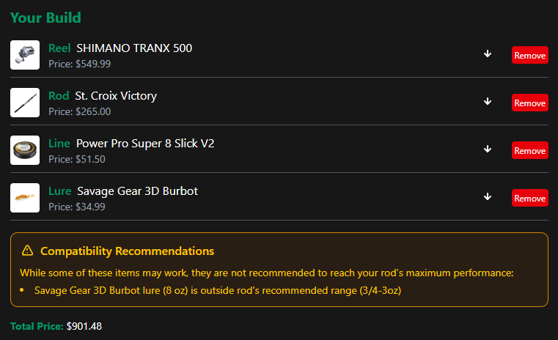Viewport: 558px width, 340px height.
Task: Click the Savage Gear 3D Burbot name
Action: point(137,191)
